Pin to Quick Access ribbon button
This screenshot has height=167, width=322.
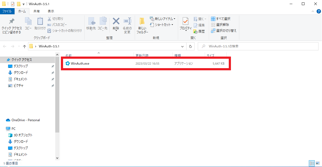click(12, 26)
